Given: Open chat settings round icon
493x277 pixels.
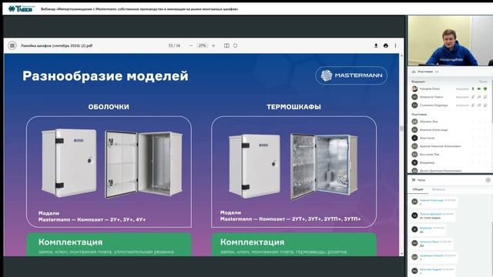Looking at the screenshot, I should pyautogui.click(x=488, y=180).
